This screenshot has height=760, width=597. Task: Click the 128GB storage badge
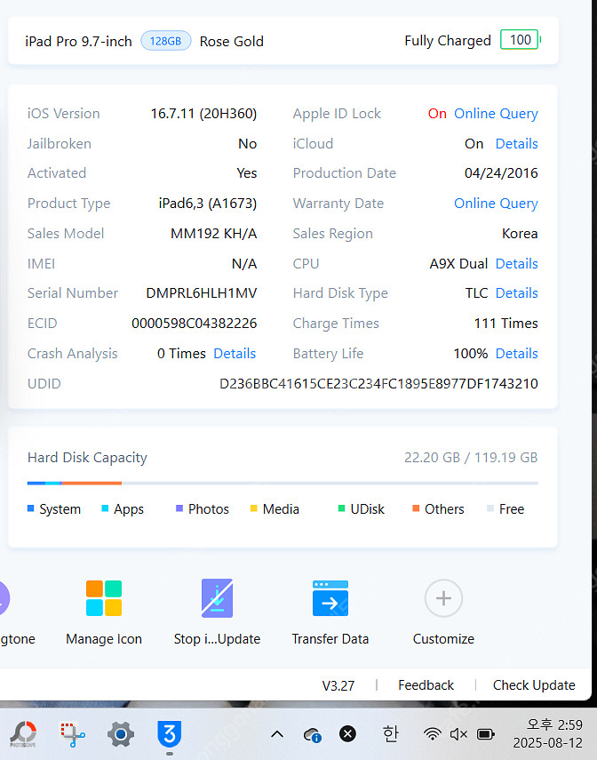(166, 41)
